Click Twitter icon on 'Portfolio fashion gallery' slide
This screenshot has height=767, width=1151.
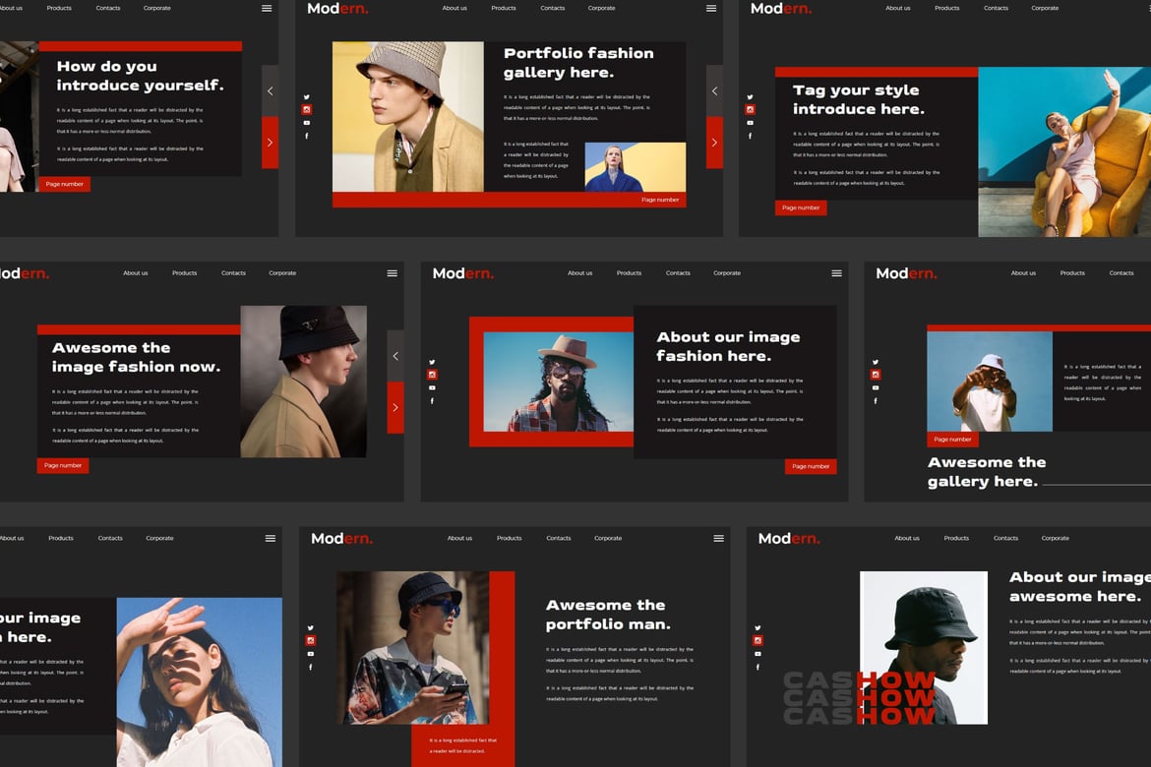(307, 97)
